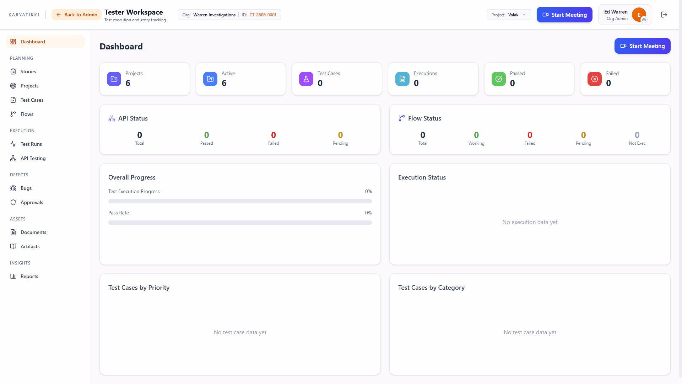682x384 pixels.
Task: Click the 'No execution data yet' text
Action: tap(530, 222)
